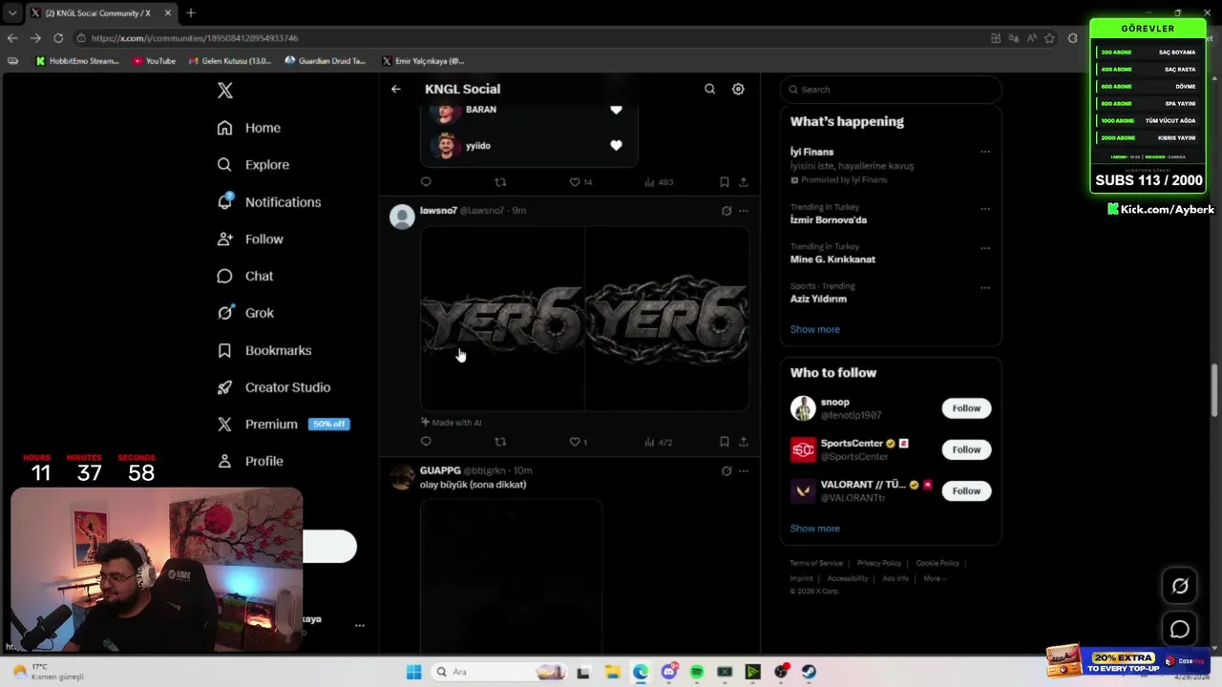
Task: Open Chat in the sidebar
Action: pyautogui.click(x=244, y=276)
